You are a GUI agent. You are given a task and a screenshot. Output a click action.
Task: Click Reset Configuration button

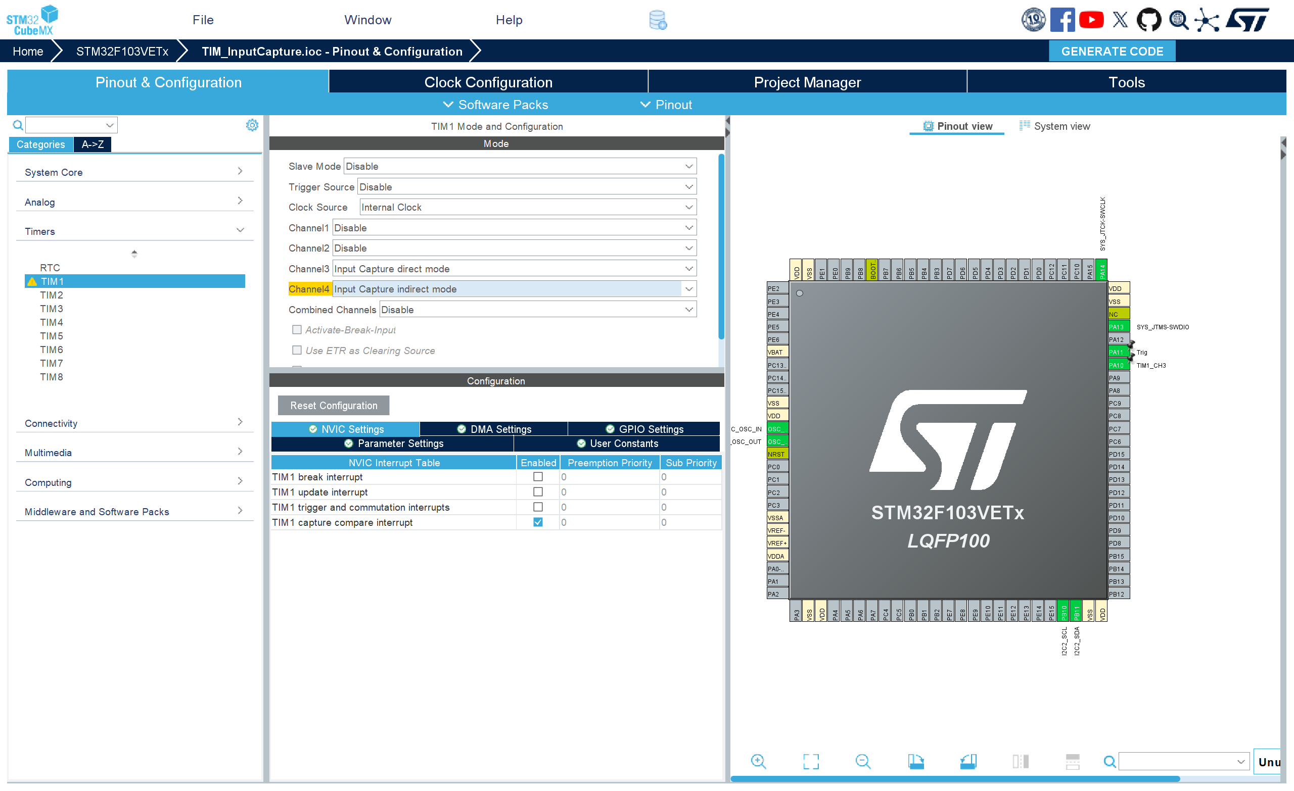[x=334, y=405]
